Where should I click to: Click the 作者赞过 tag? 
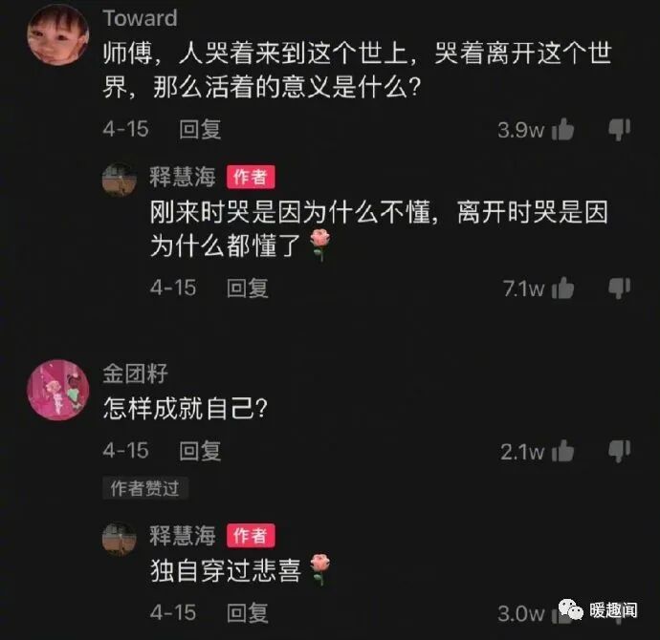tap(145, 488)
